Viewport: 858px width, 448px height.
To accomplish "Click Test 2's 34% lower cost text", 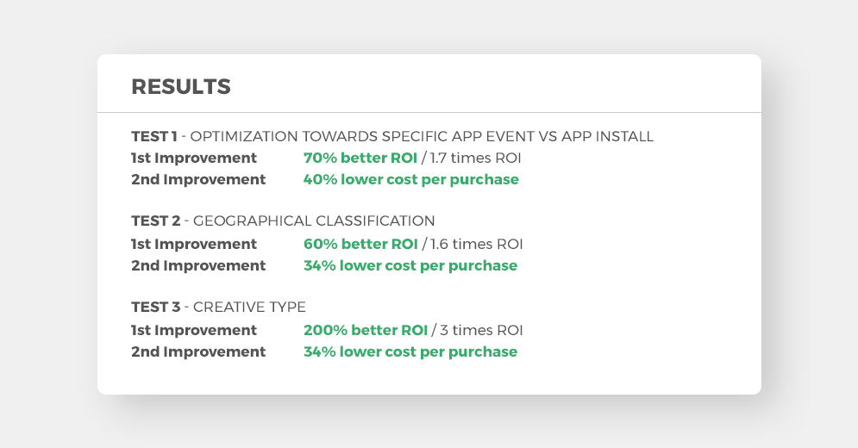I will coord(410,266).
